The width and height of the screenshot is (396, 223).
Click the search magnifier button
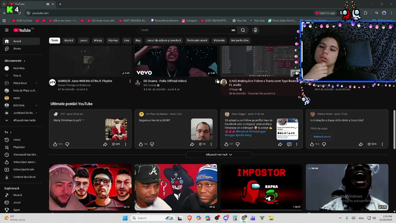[x=243, y=30]
